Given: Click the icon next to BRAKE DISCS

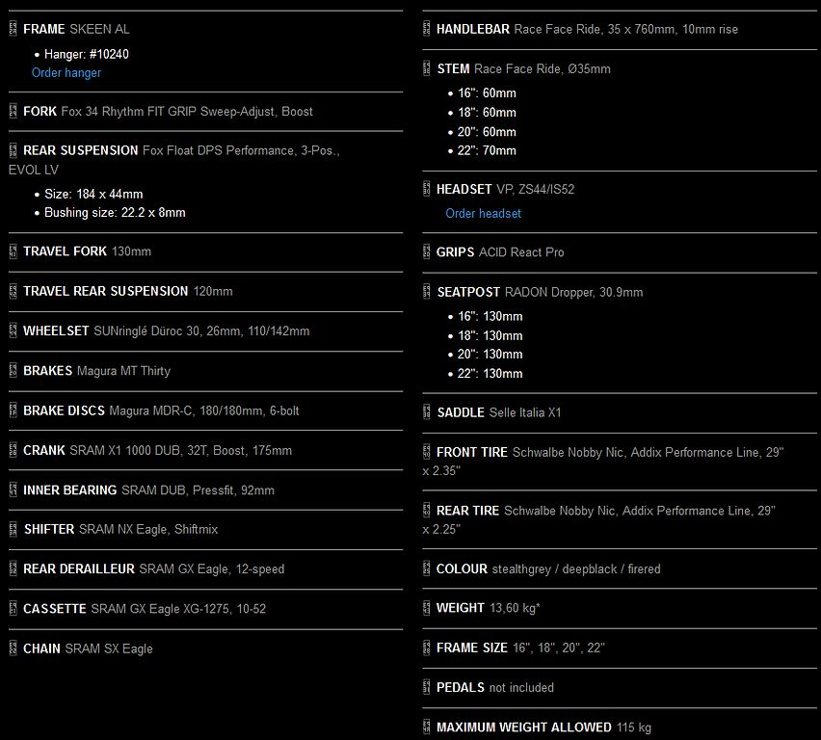Looking at the screenshot, I should (x=13, y=410).
